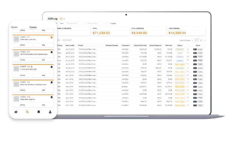Viewport: 233px width, 141px height.
Task: Tap the orange search icon in phone navigation
Action: pyautogui.click(x=27, y=112)
